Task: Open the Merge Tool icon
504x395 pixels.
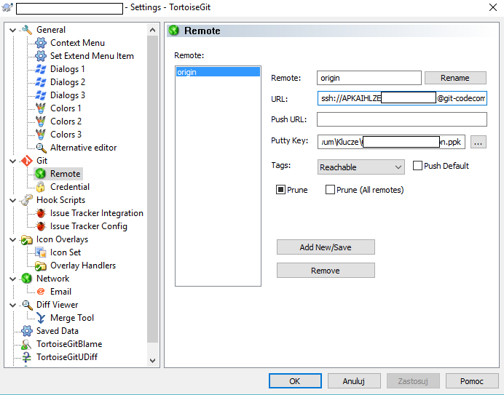Action: (x=41, y=318)
